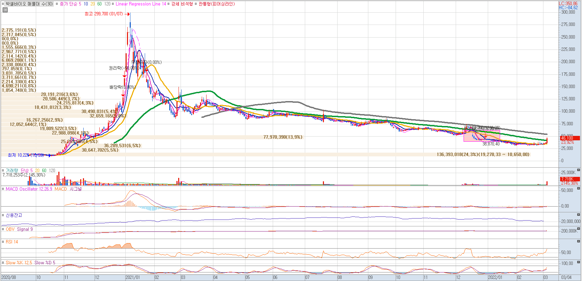Click the 신용잔고 indicator label
The width and height of the screenshot is (582, 281).
pos(14,215)
